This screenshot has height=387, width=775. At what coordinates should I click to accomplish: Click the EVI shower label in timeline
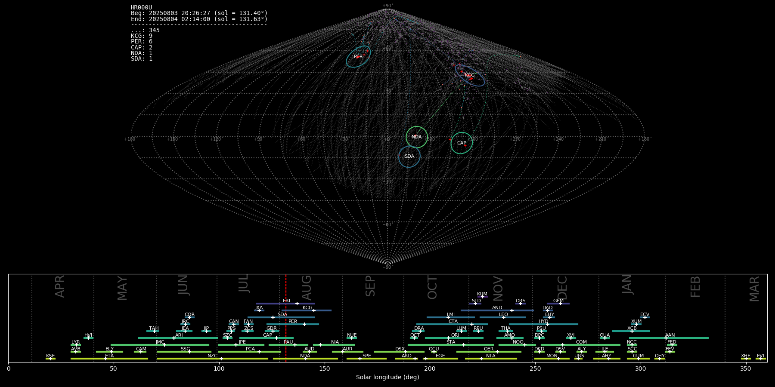[x=760, y=356]
